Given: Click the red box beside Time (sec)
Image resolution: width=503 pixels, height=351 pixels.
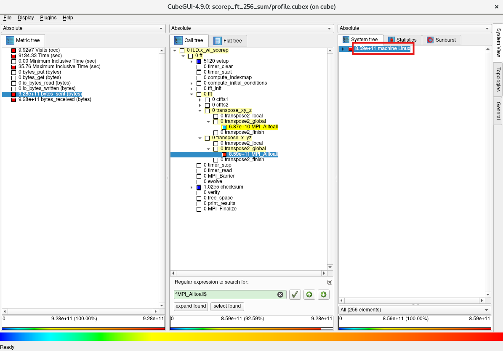Looking at the screenshot, I should click(13, 56).
